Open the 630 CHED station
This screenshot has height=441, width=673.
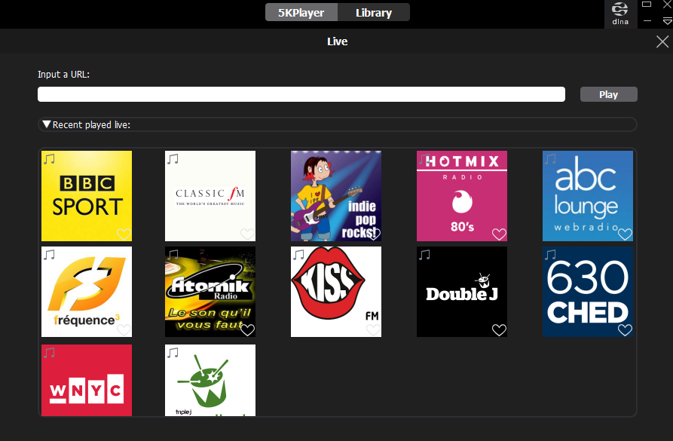click(588, 290)
